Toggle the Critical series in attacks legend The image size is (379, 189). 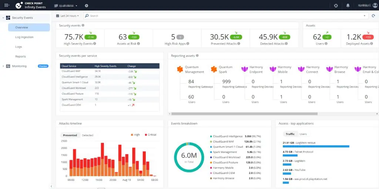150,135
